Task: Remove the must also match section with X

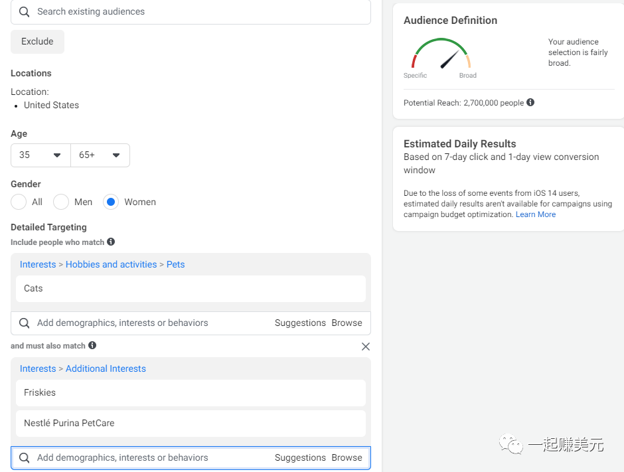Action: [366, 347]
